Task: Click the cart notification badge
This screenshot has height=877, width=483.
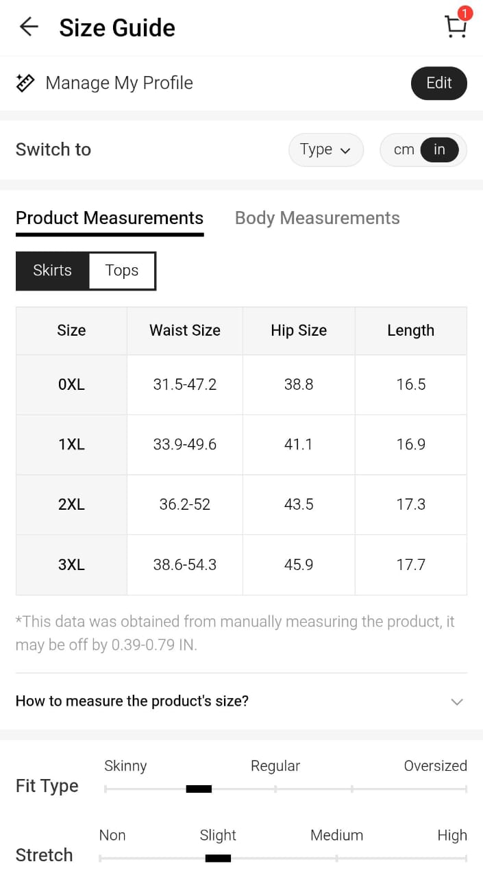Action: coord(465,13)
